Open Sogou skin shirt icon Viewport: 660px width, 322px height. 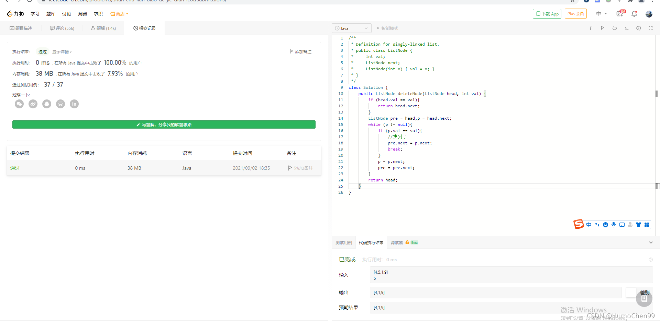tap(638, 225)
